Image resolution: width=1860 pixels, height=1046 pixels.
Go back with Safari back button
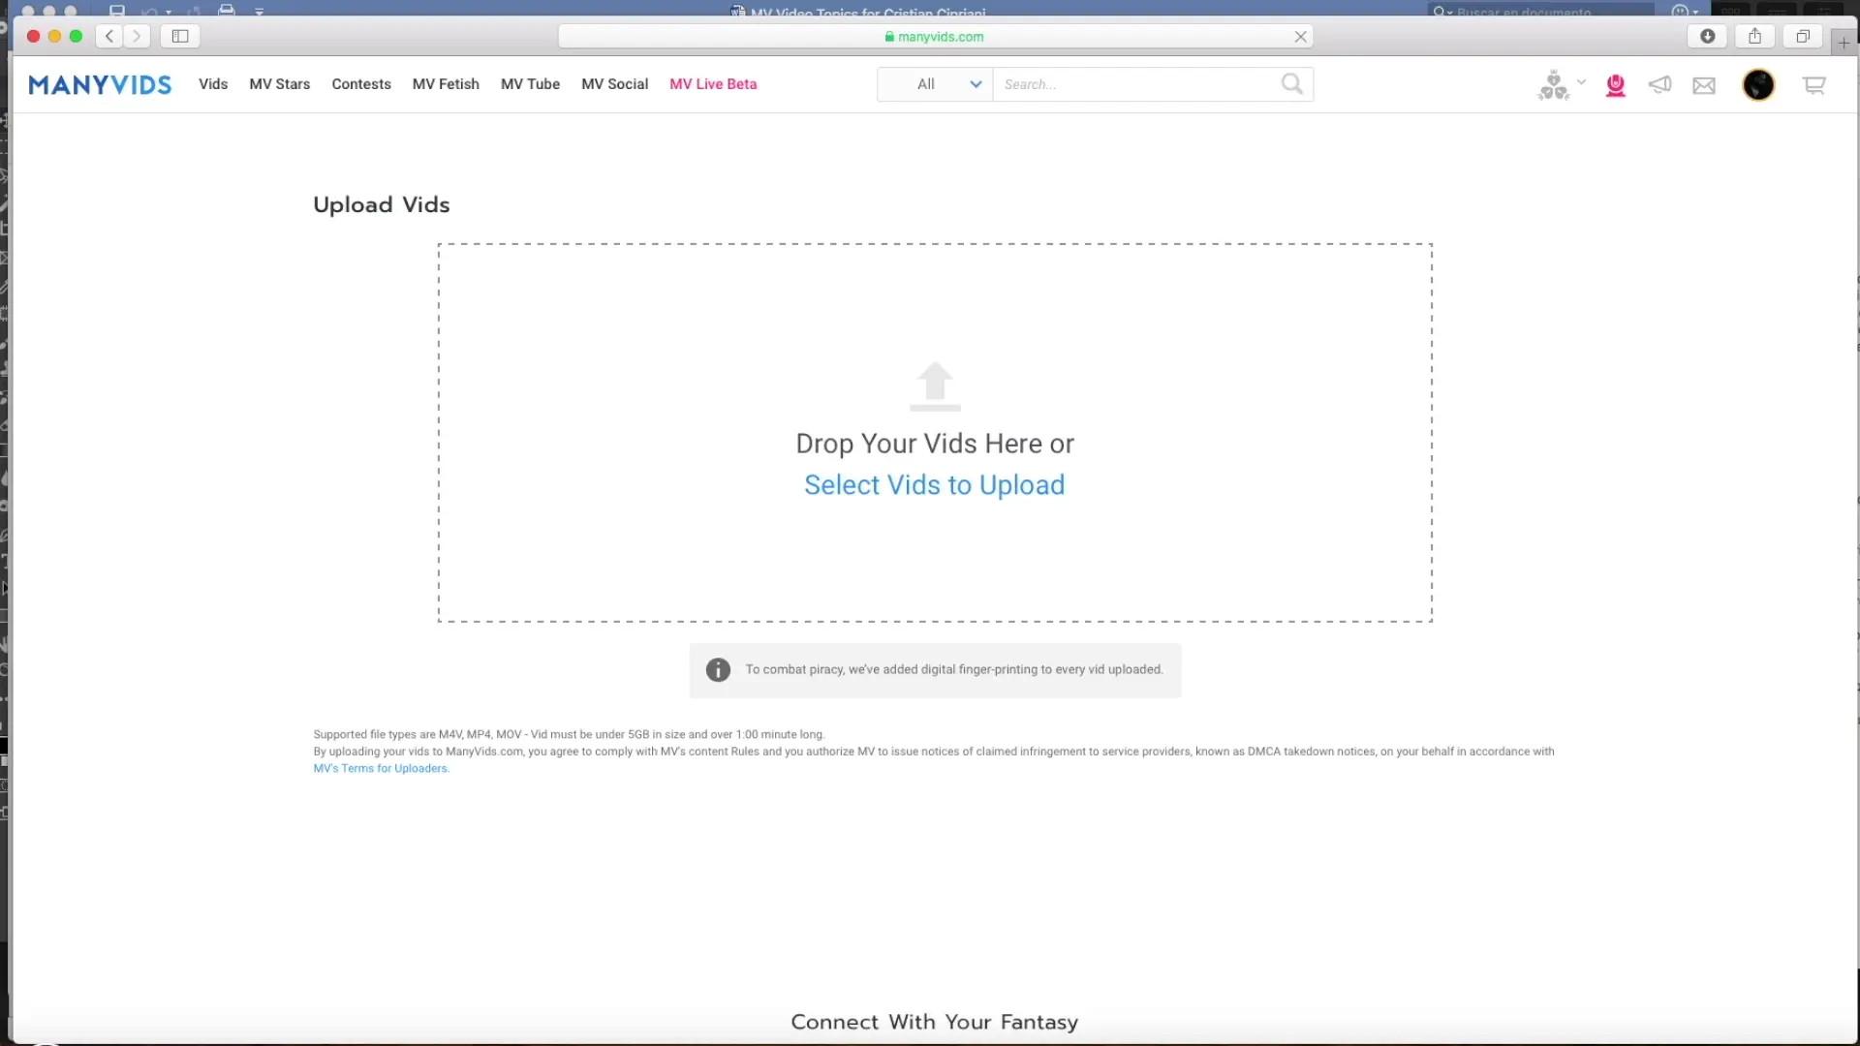click(109, 36)
